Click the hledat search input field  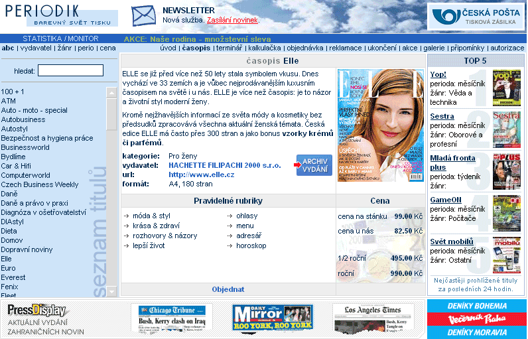(x=70, y=70)
